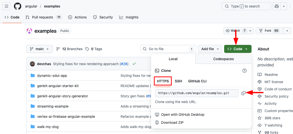Click folder icon beside dynamic-sdui-app
The height and width of the screenshot is (134, 293).
(x=33, y=76)
